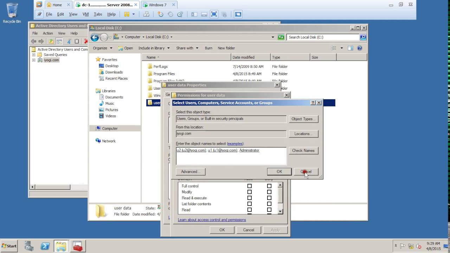Screen dimensions: 450x253
Task: Check Allow for Read & execute
Action: (x=249, y=198)
